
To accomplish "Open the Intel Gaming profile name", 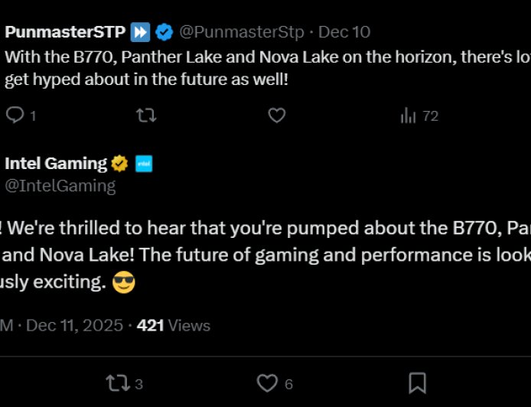I will click(56, 163).
